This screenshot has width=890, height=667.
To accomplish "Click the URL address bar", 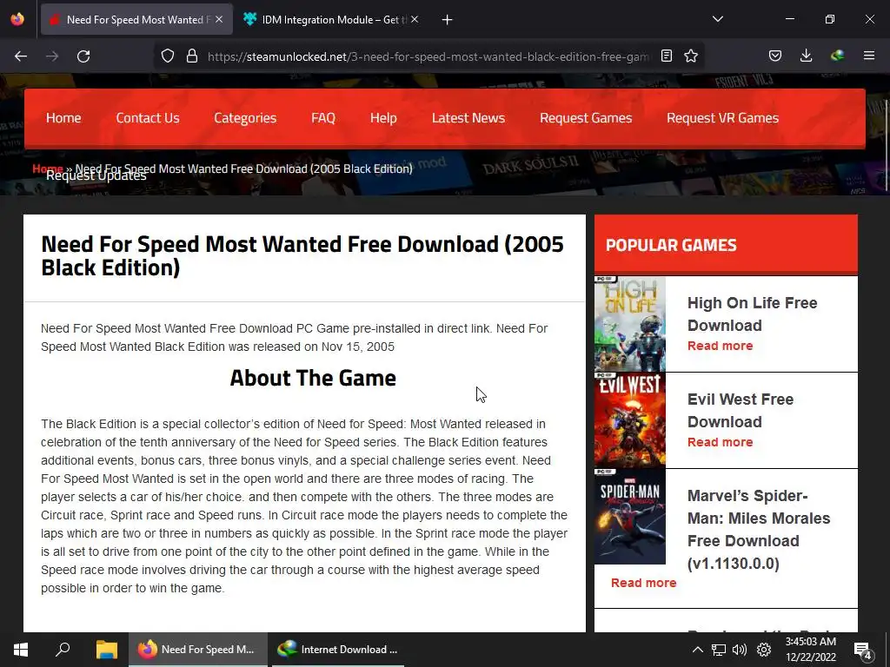I will click(x=428, y=56).
